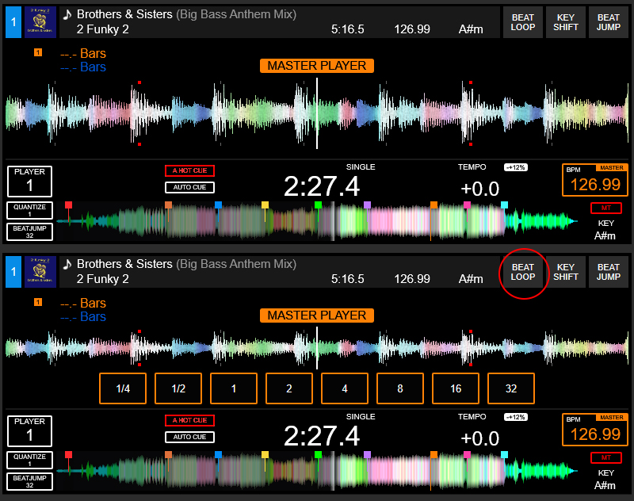
Task: Select the 32 beat loop size
Action: click(511, 388)
